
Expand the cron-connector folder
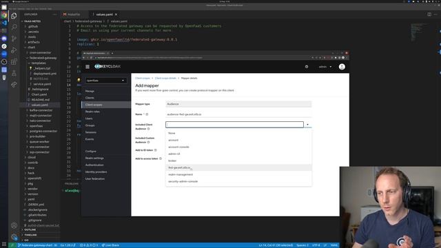click(40, 52)
